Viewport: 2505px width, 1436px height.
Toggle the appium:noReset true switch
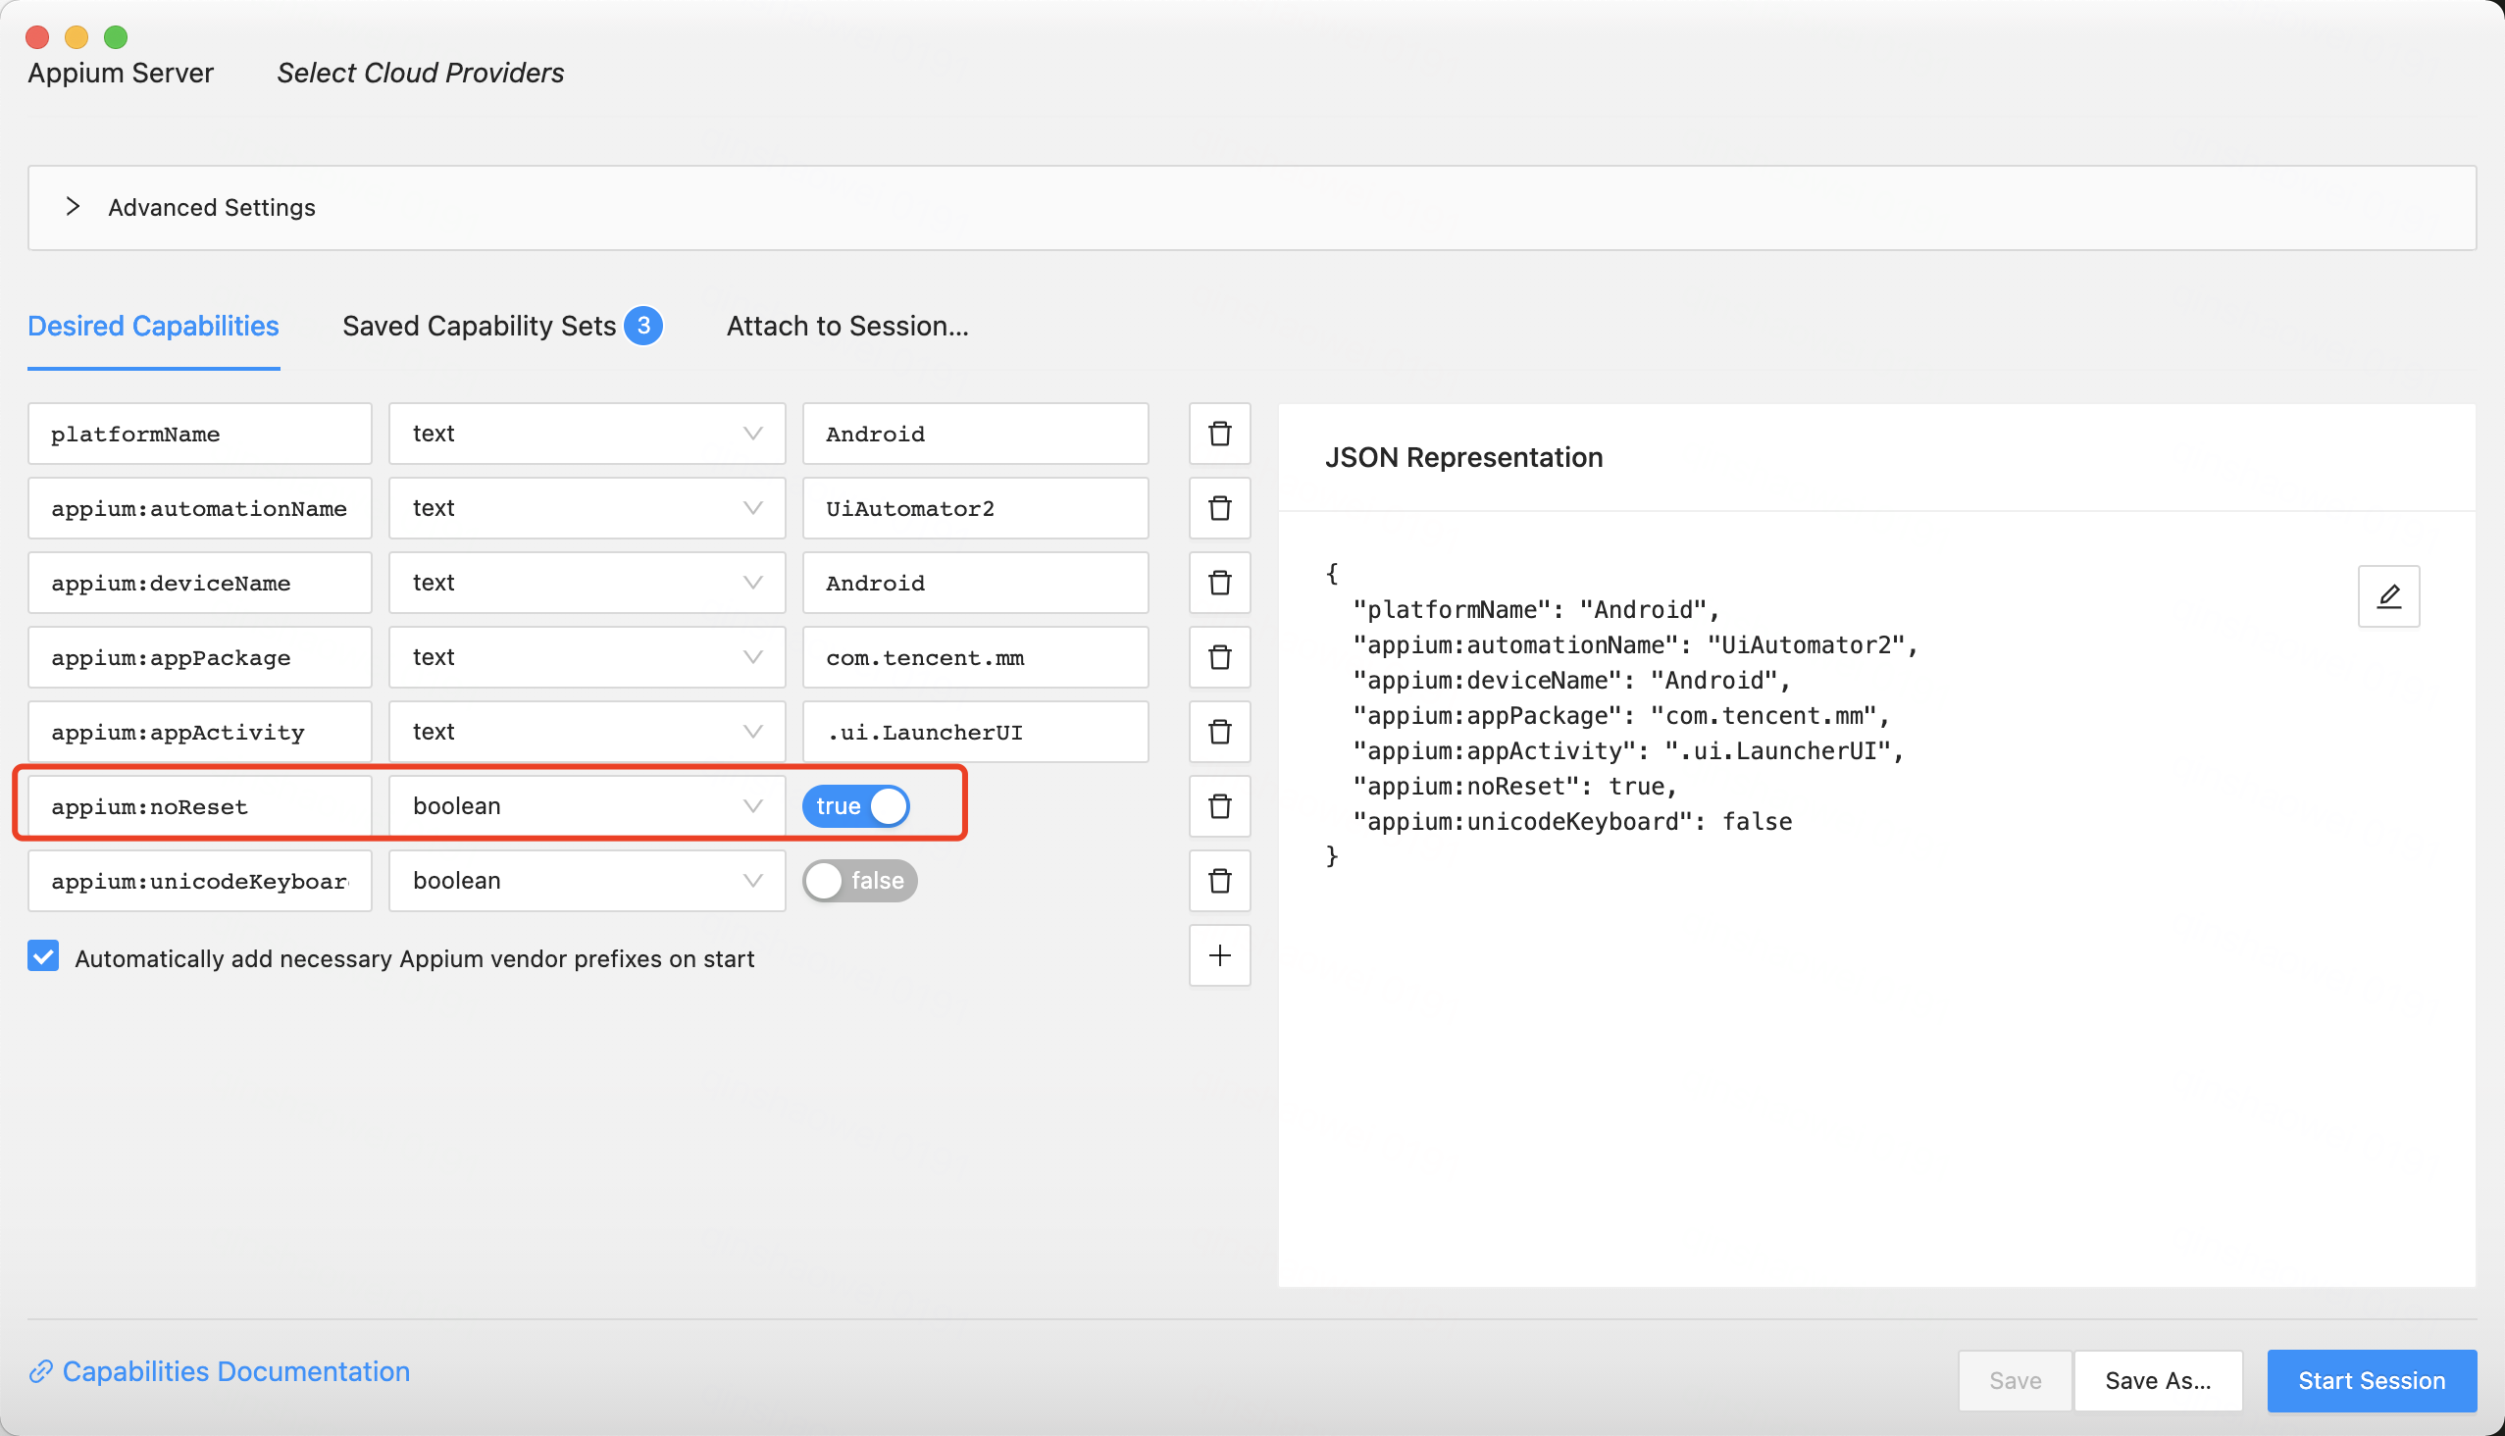click(x=855, y=805)
